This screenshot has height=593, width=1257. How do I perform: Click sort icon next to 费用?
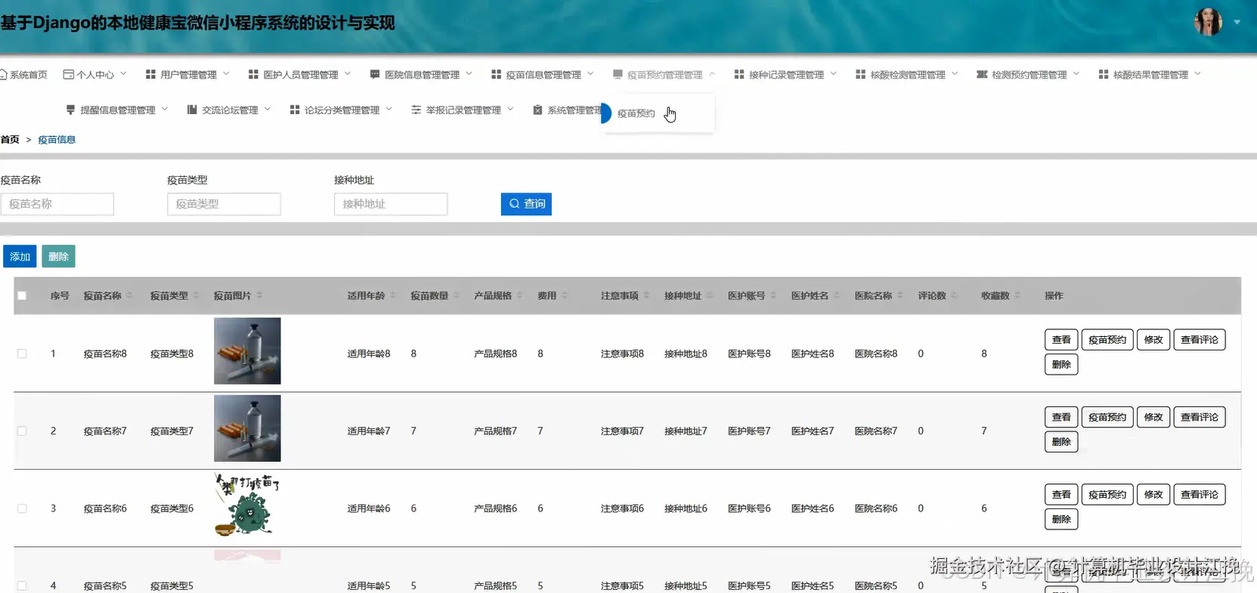[x=565, y=295]
